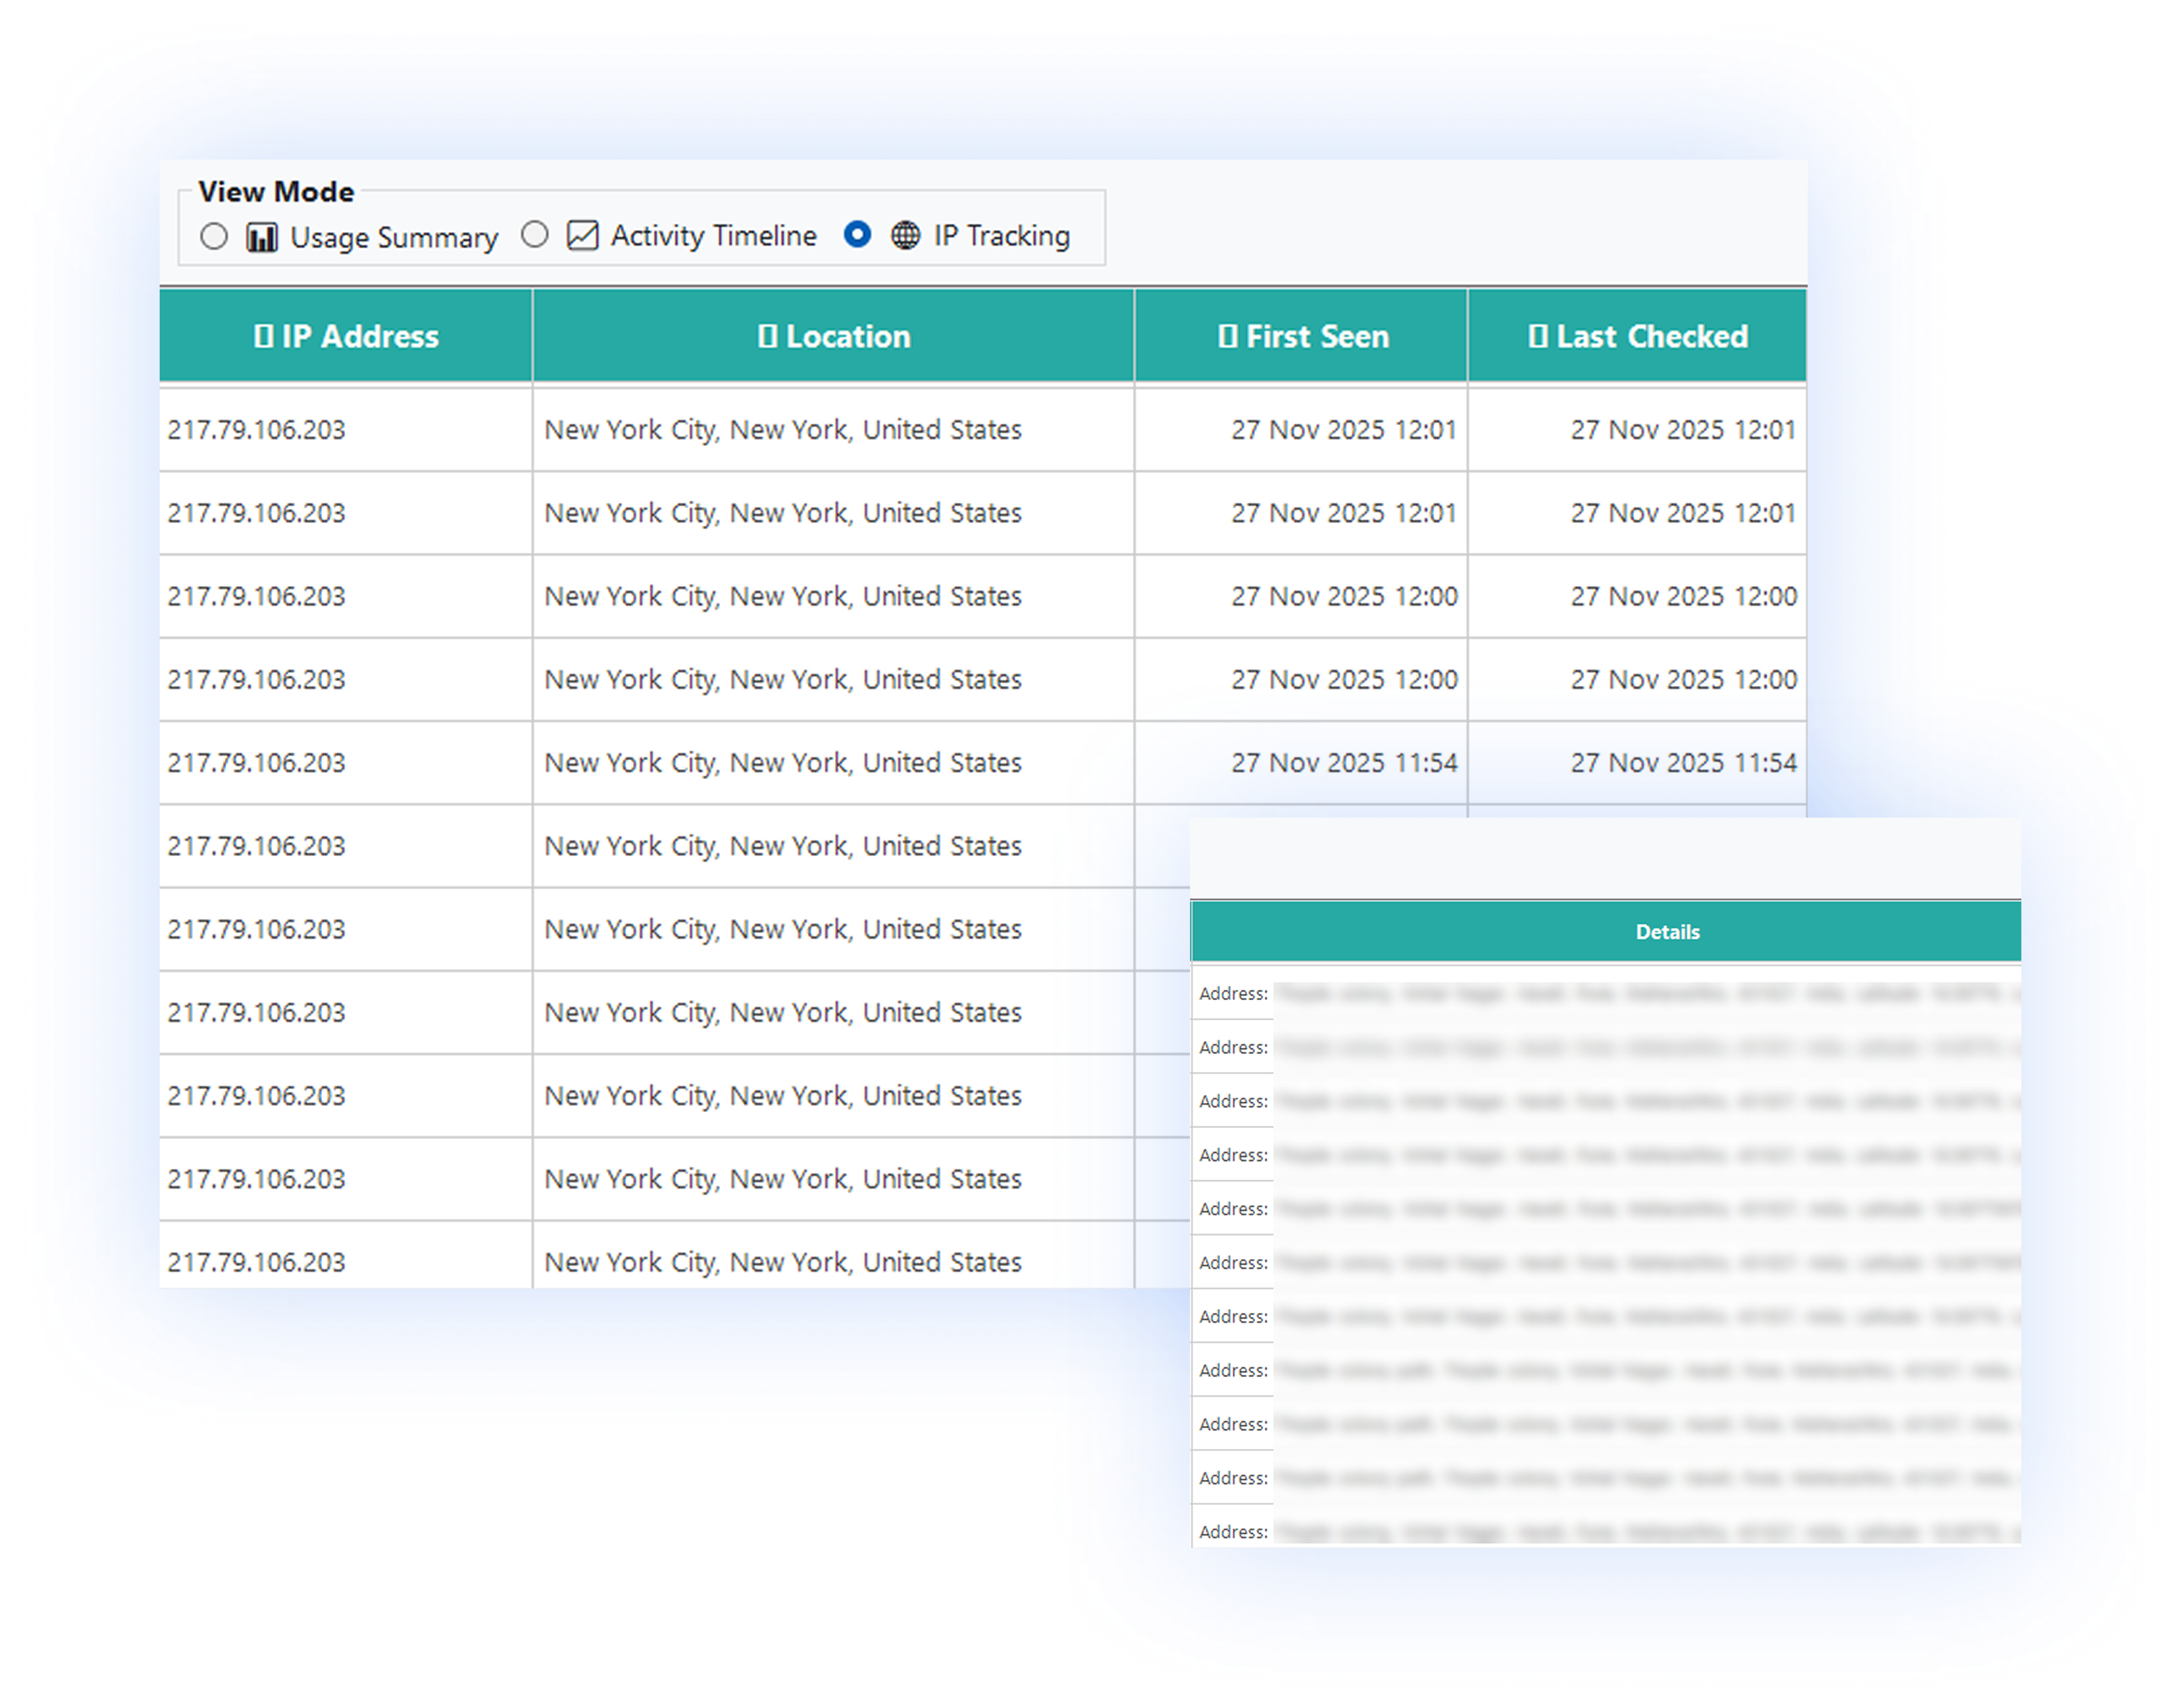The image size is (2181, 1708).
Task: Click the Activity Timeline line chart icon
Action: (x=582, y=236)
